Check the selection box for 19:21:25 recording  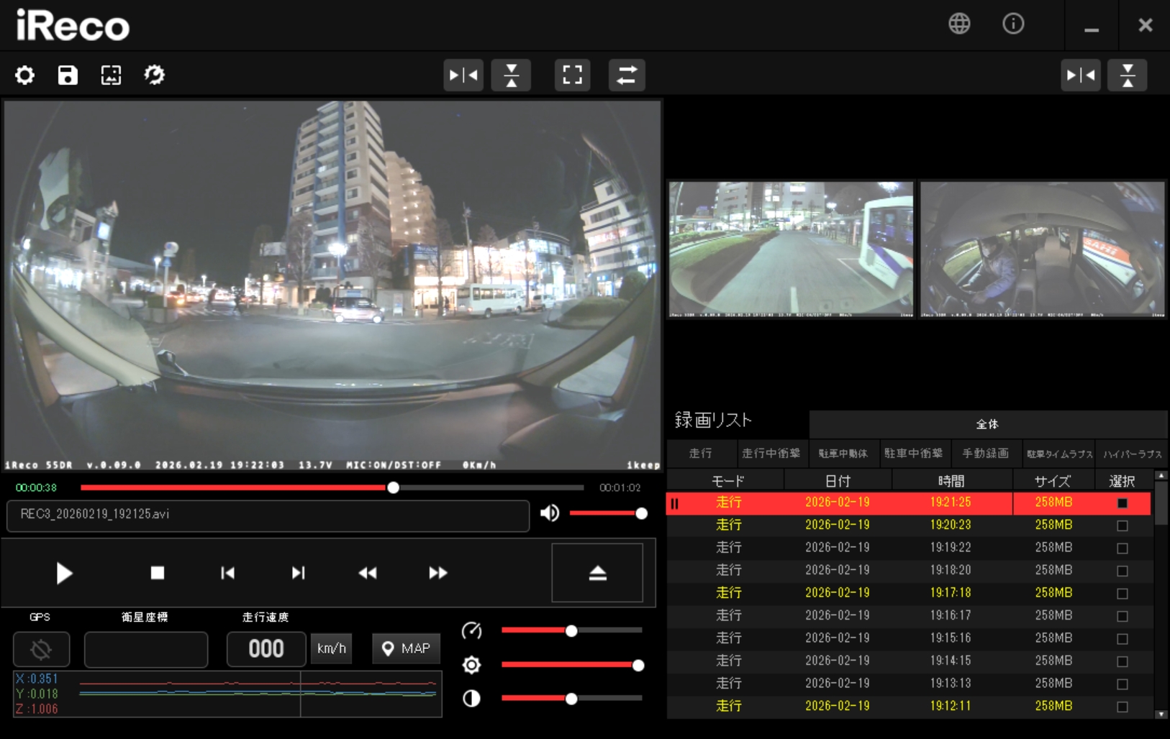tap(1122, 502)
